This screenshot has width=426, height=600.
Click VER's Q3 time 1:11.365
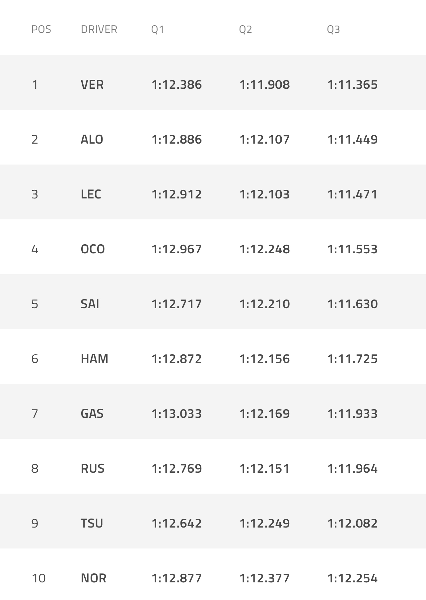click(x=352, y=85)
